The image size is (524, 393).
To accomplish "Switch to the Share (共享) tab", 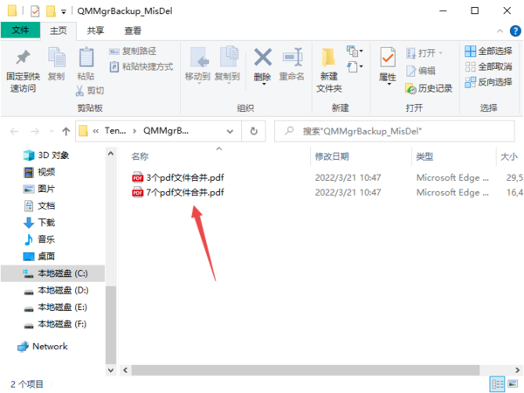I will click(95, 31).
